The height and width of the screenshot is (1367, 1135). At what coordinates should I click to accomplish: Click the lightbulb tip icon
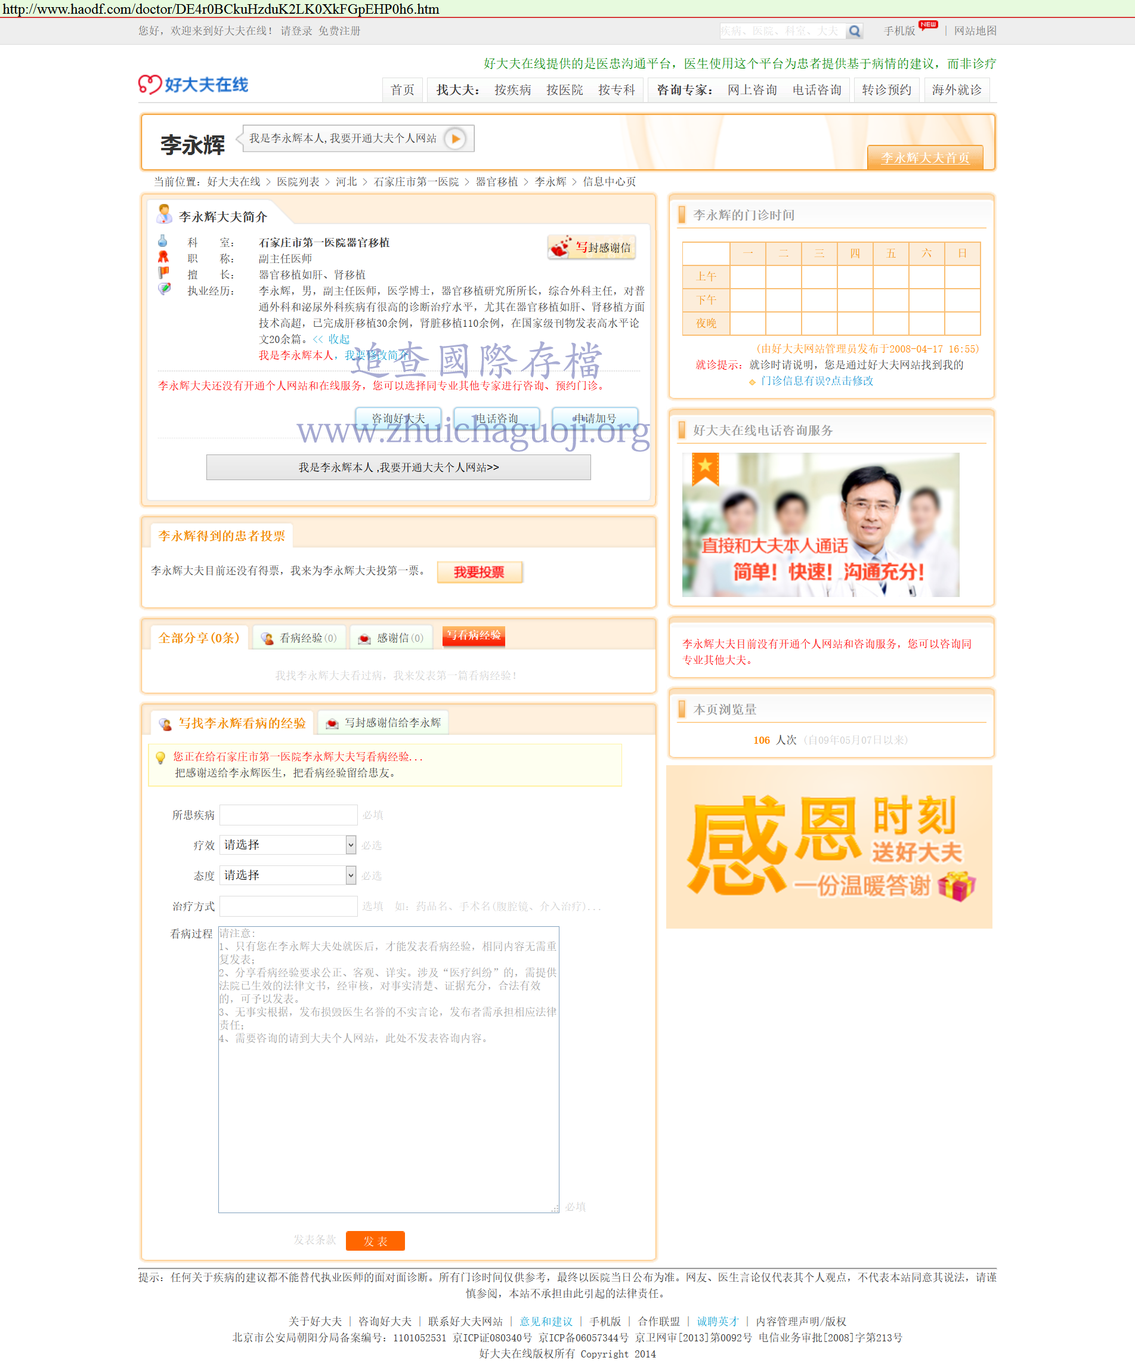coord(161,757)
